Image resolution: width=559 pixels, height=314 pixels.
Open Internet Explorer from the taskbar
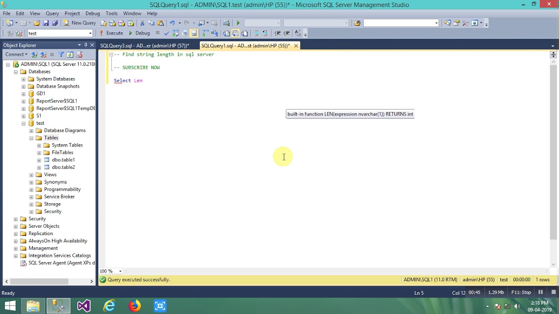(x=109, y=306)
